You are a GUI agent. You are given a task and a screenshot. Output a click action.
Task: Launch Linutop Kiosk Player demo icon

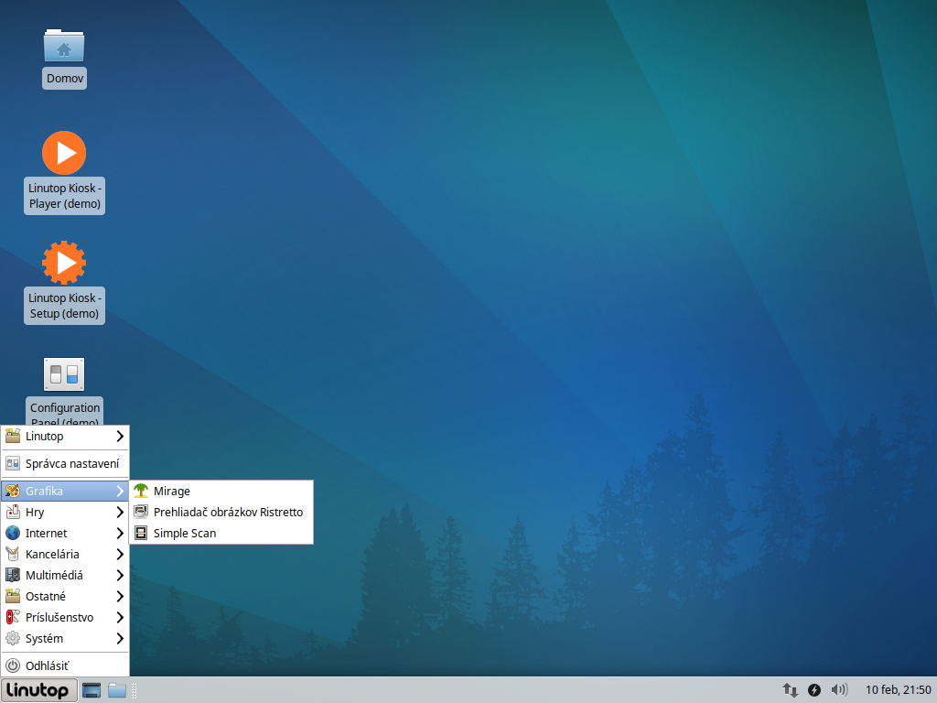(64, 153)
